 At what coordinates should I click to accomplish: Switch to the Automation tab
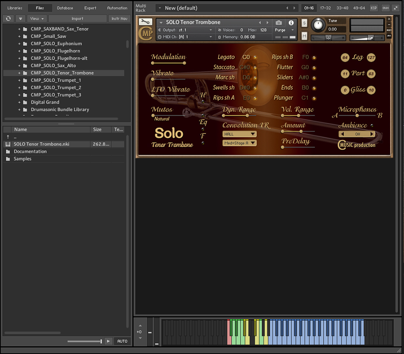point(117,8)
